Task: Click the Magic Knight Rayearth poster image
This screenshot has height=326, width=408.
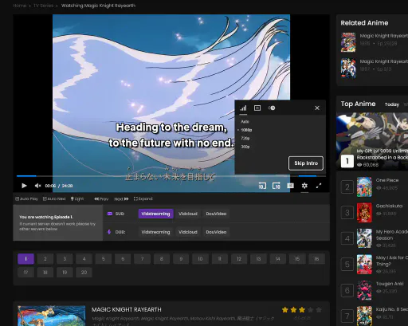Action: tap(52, 316)
